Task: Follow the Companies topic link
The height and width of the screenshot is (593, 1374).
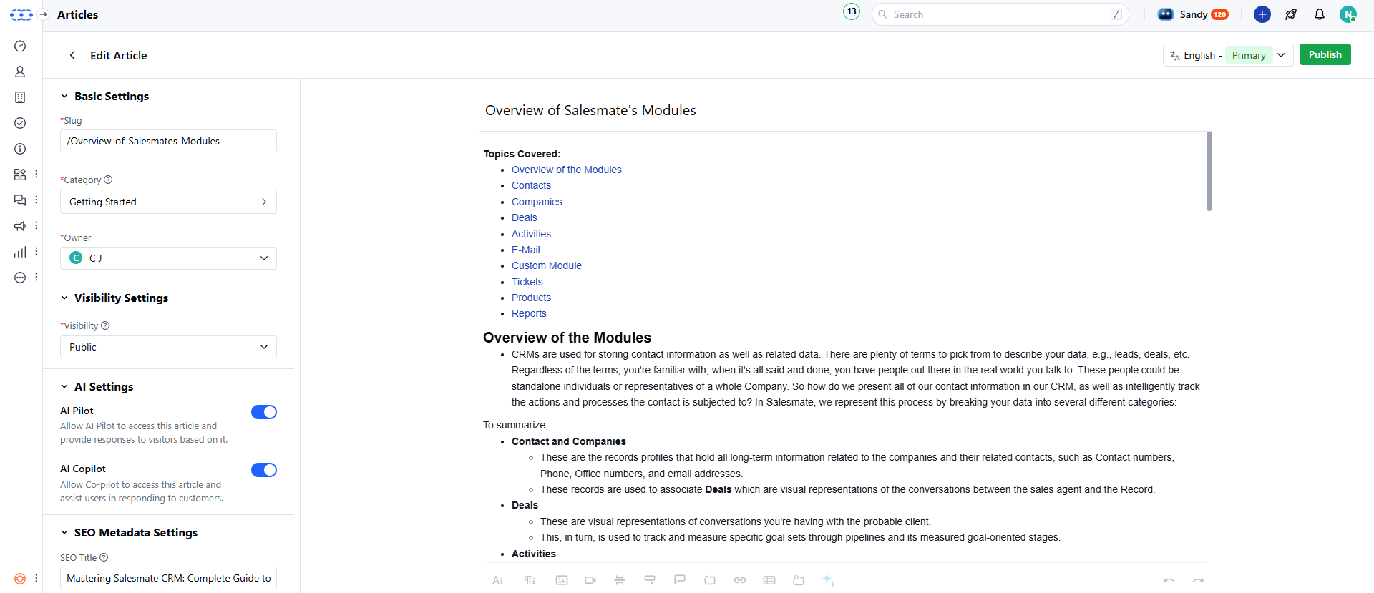Action: coord(537,202)
